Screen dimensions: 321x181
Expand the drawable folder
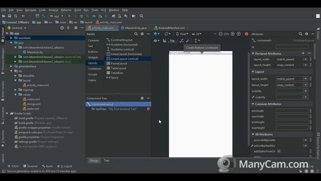16,76
